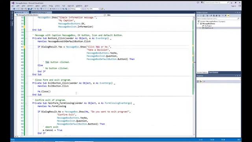The image size is (252, 142).
Task: Click Collapse All icon in Solution Explorer
Action: [217, 16]
